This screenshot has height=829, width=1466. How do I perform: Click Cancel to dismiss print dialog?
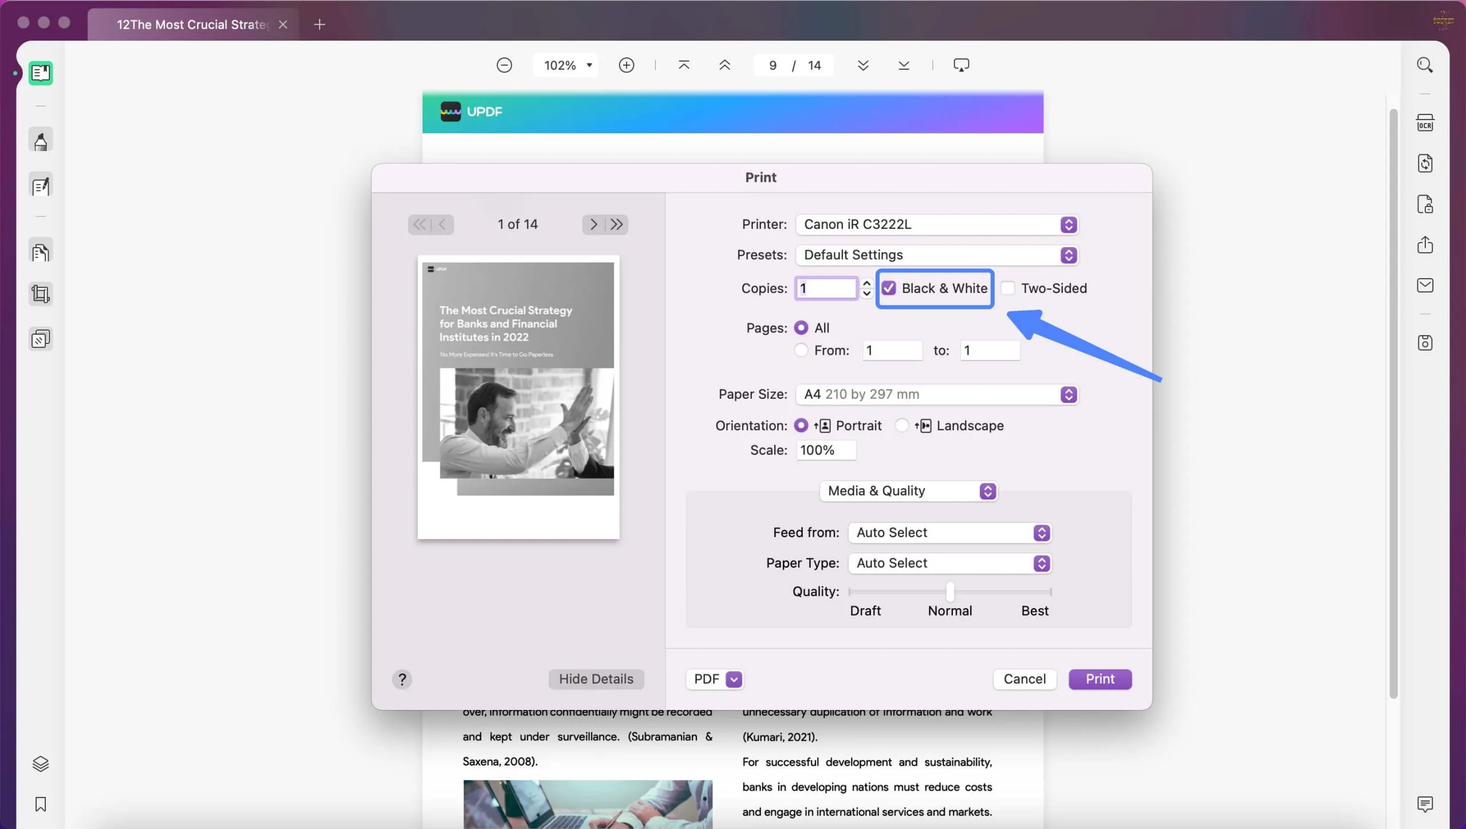click(x=1024, y=678)
